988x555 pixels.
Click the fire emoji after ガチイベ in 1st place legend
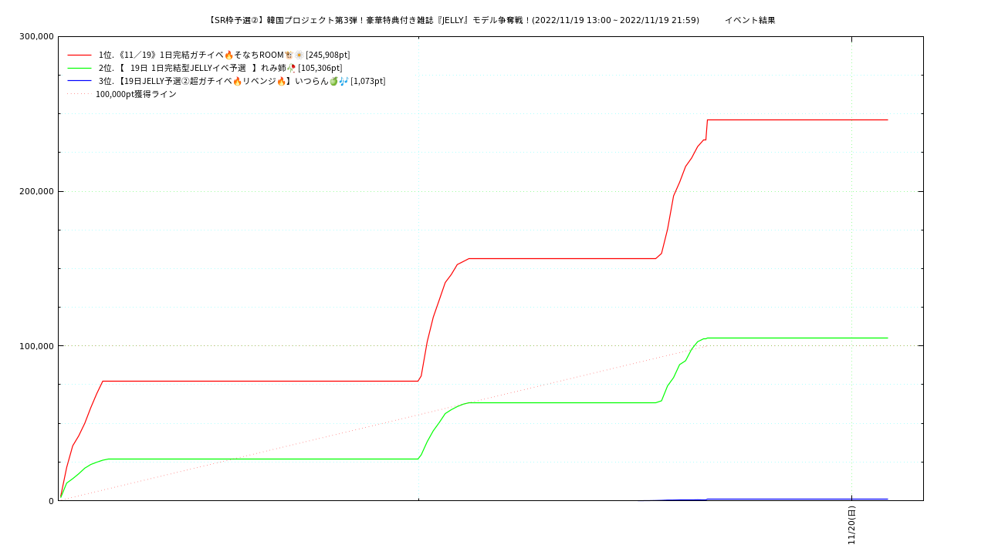[x=228, y=55]
